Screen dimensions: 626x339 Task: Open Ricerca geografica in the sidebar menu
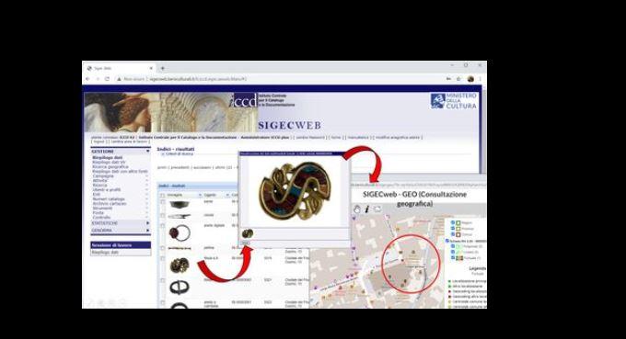tap(110, 167)
